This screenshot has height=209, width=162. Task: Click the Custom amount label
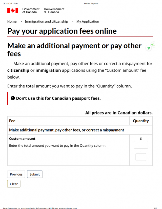pyautogui.click(x=22, y=139)
